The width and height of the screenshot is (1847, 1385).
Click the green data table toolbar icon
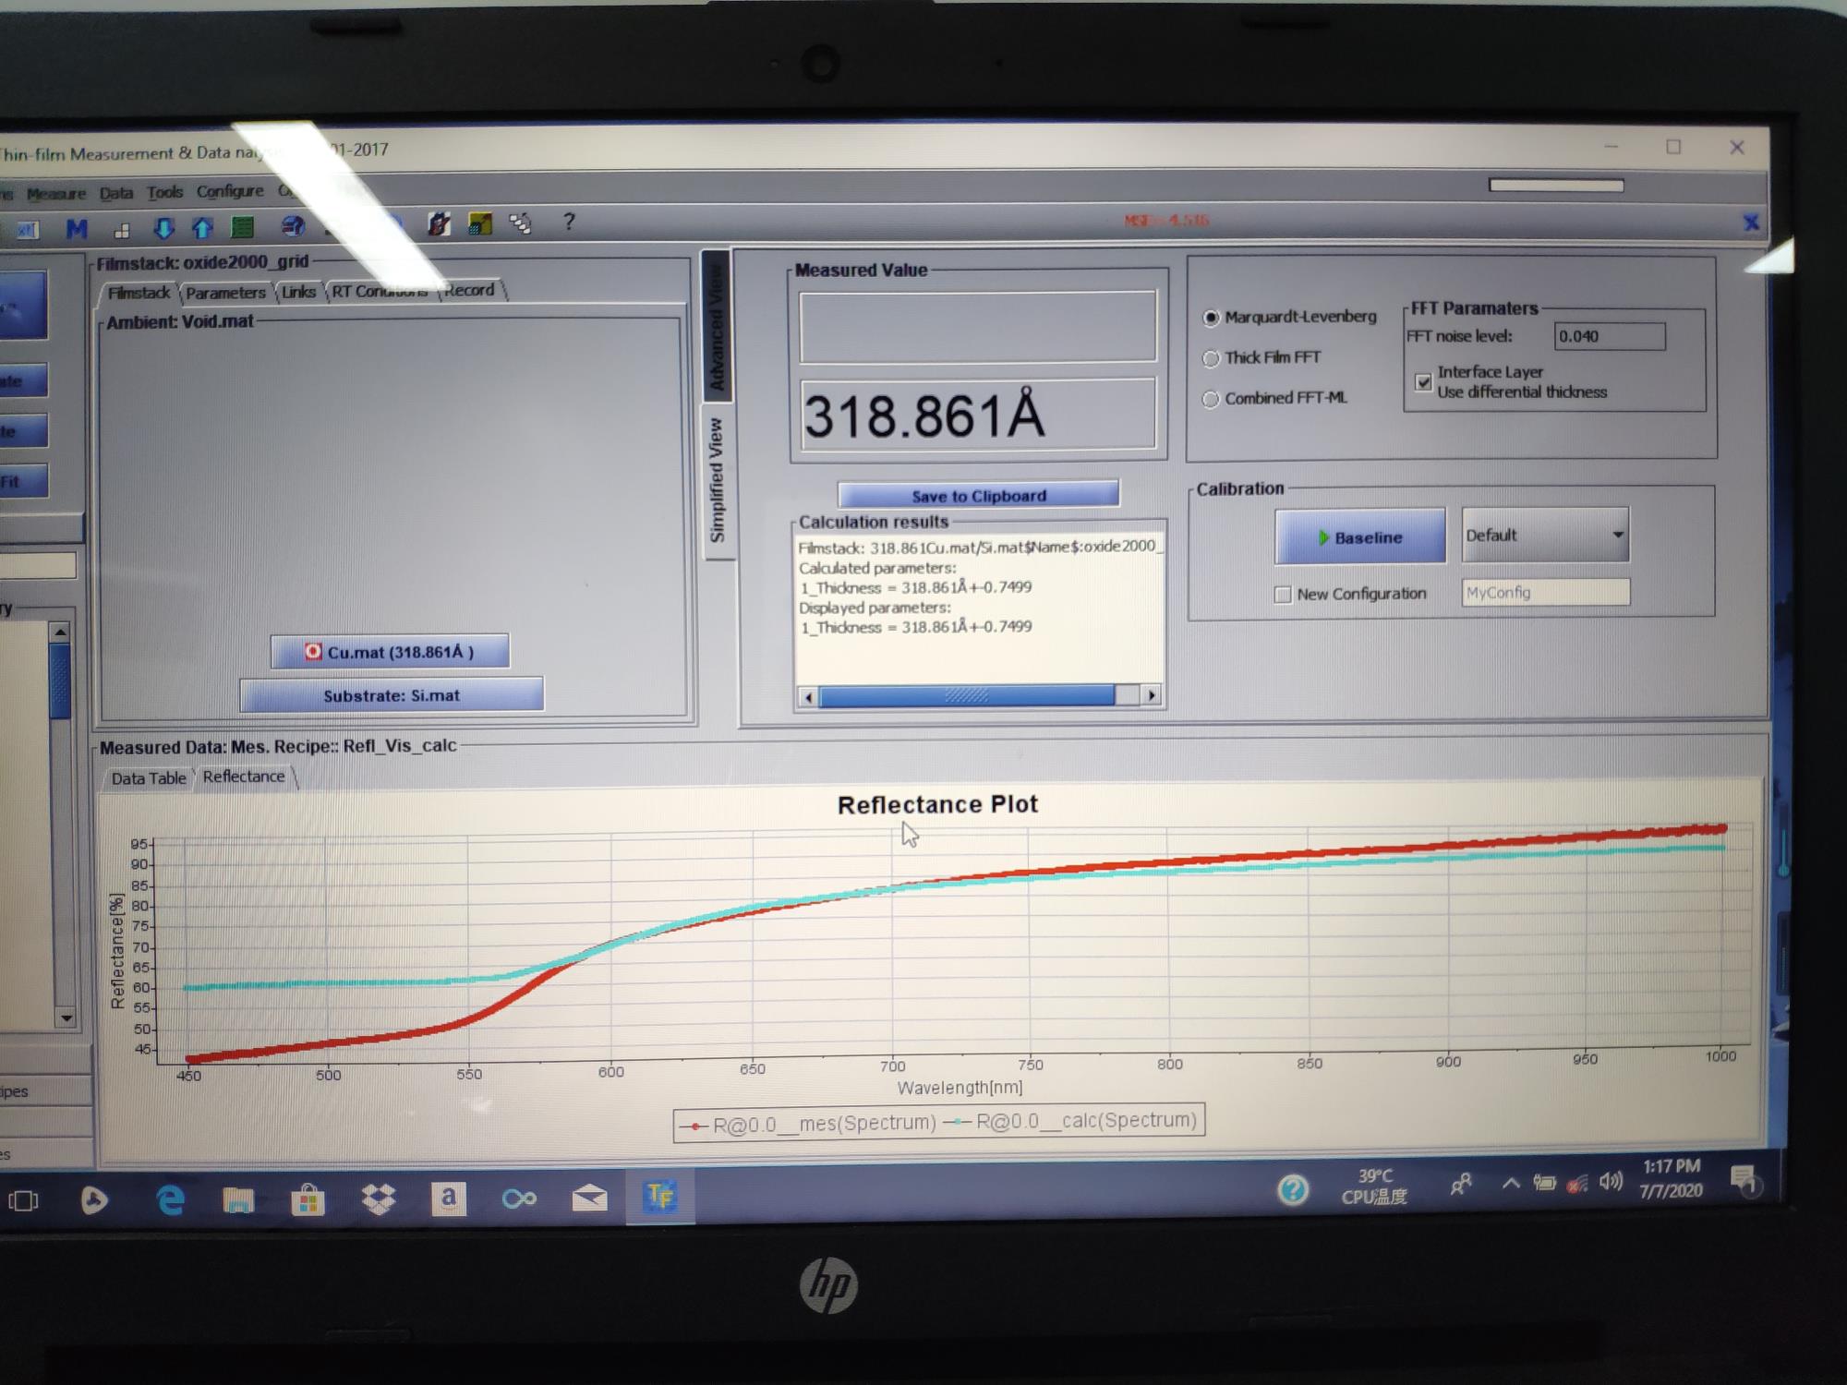(x=242, y=227)
